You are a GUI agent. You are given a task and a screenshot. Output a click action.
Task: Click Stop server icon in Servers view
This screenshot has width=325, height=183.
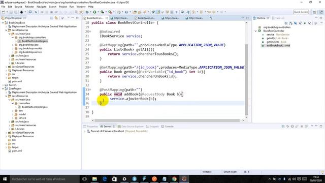pyautogui.click(x=302, y=127)
